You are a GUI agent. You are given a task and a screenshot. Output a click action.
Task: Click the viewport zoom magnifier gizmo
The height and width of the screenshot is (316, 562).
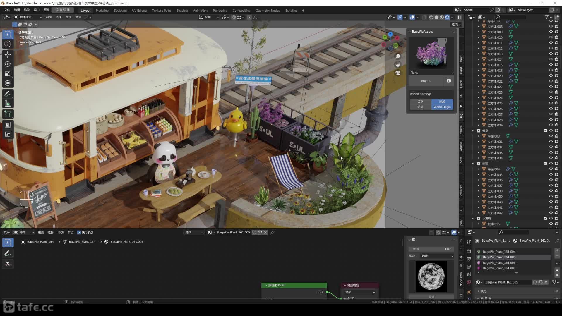point(398,56)
